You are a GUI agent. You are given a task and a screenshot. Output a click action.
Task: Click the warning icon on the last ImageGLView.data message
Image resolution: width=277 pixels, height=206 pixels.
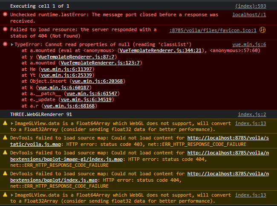click(x=5, y=194)
